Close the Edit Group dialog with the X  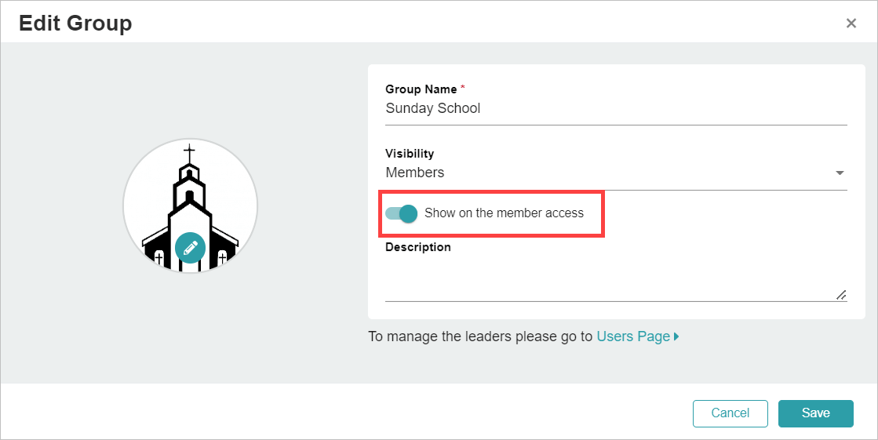point(851,23)
